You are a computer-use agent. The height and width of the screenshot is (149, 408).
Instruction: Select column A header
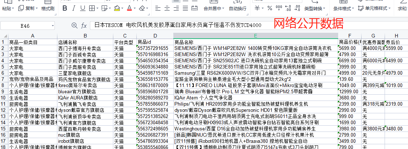tap(33, 36)
